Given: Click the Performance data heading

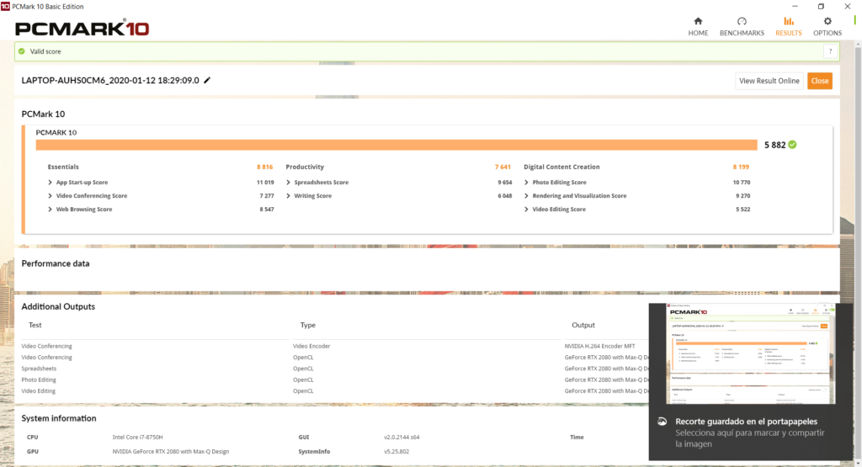Looking at the screenshot, I should pos(56,263).
